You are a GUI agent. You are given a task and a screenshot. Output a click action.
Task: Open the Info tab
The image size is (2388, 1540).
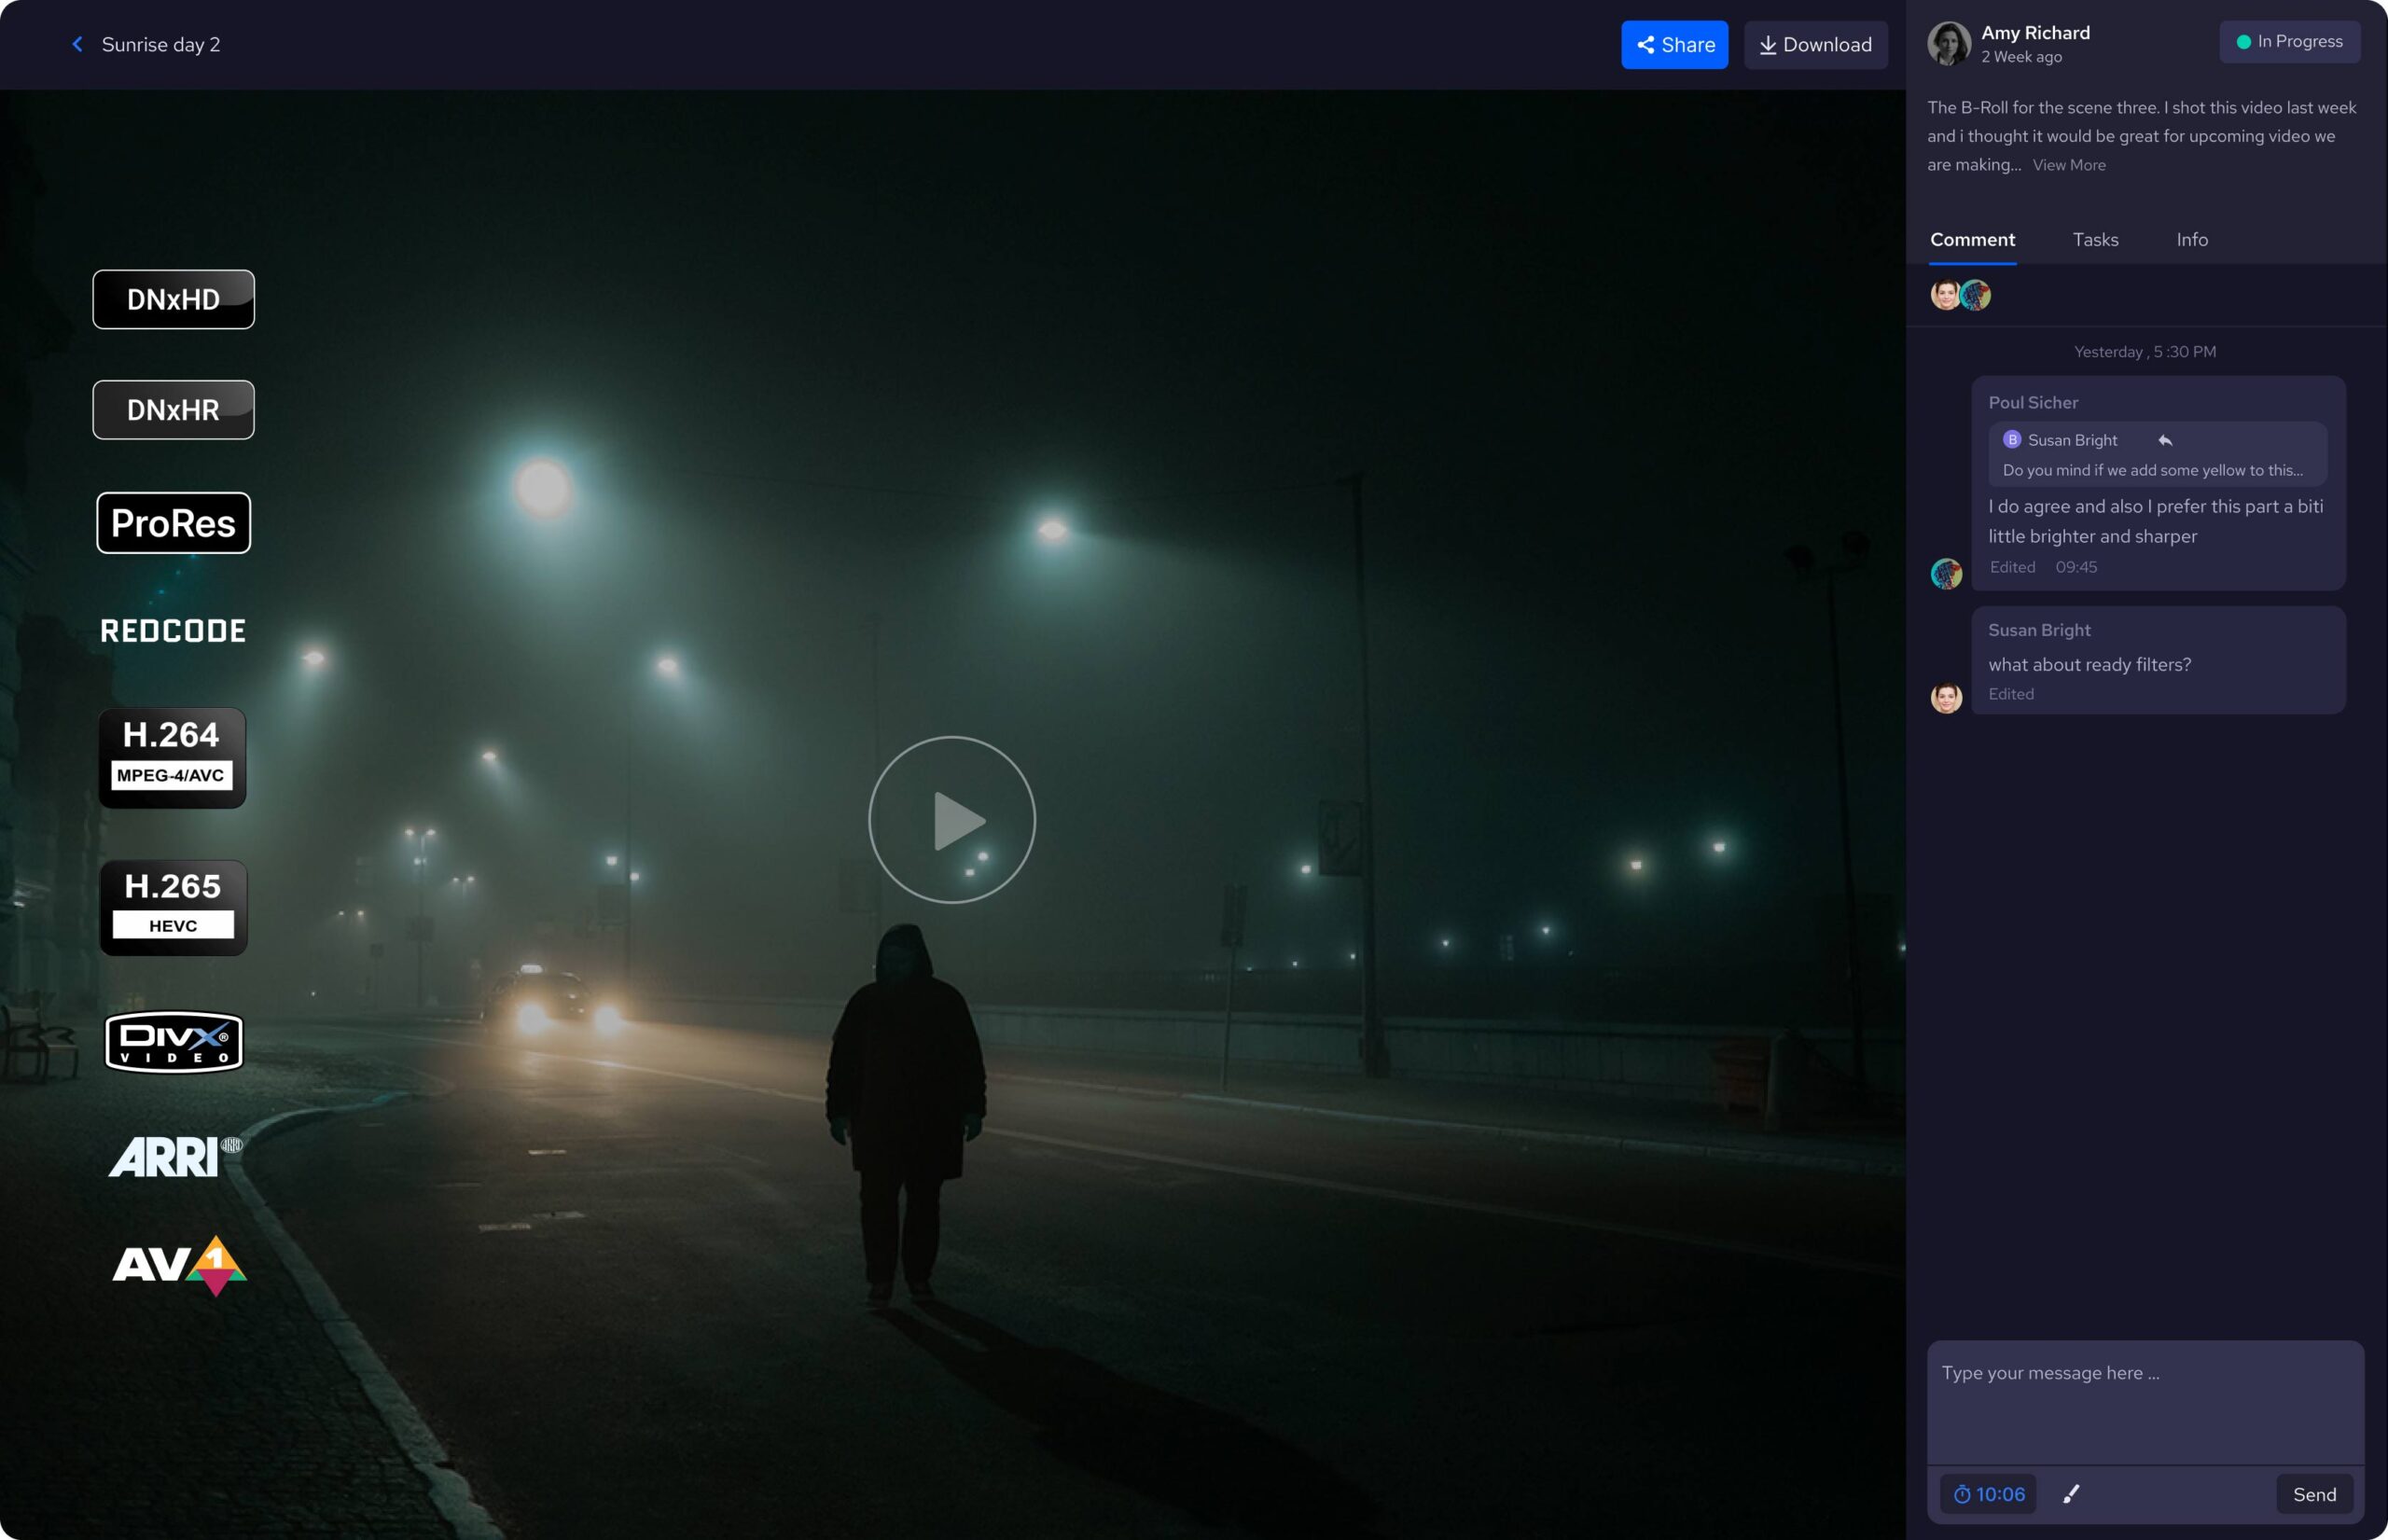pos(2192,239)
